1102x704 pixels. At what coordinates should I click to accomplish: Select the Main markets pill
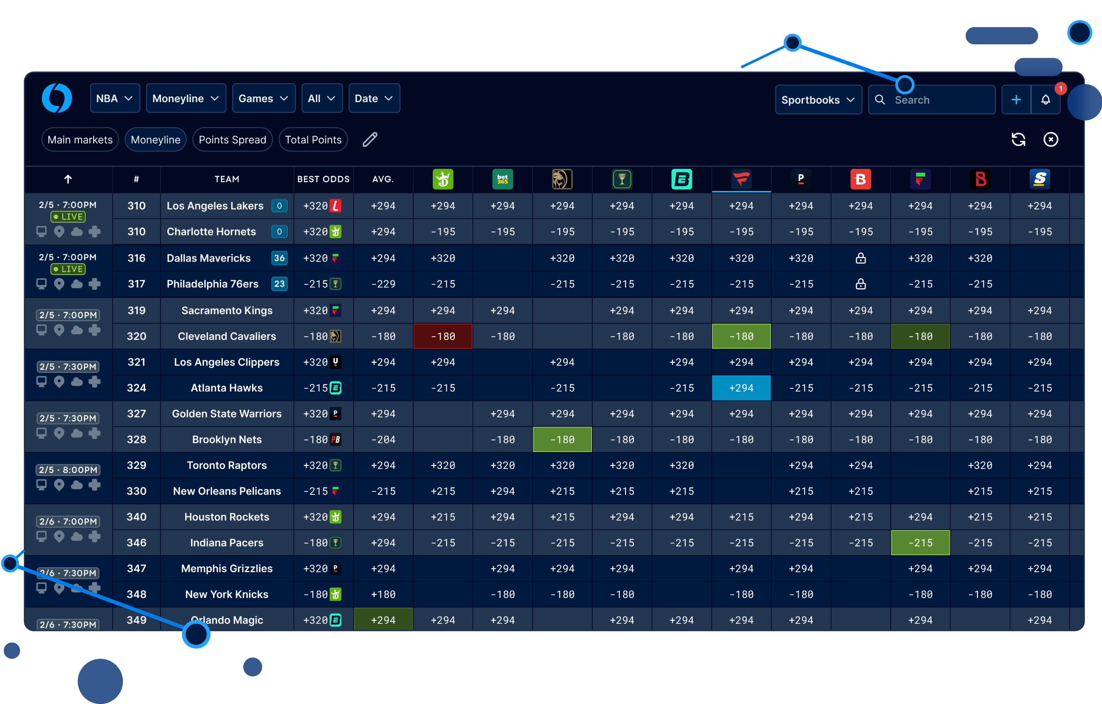point(80,139)
